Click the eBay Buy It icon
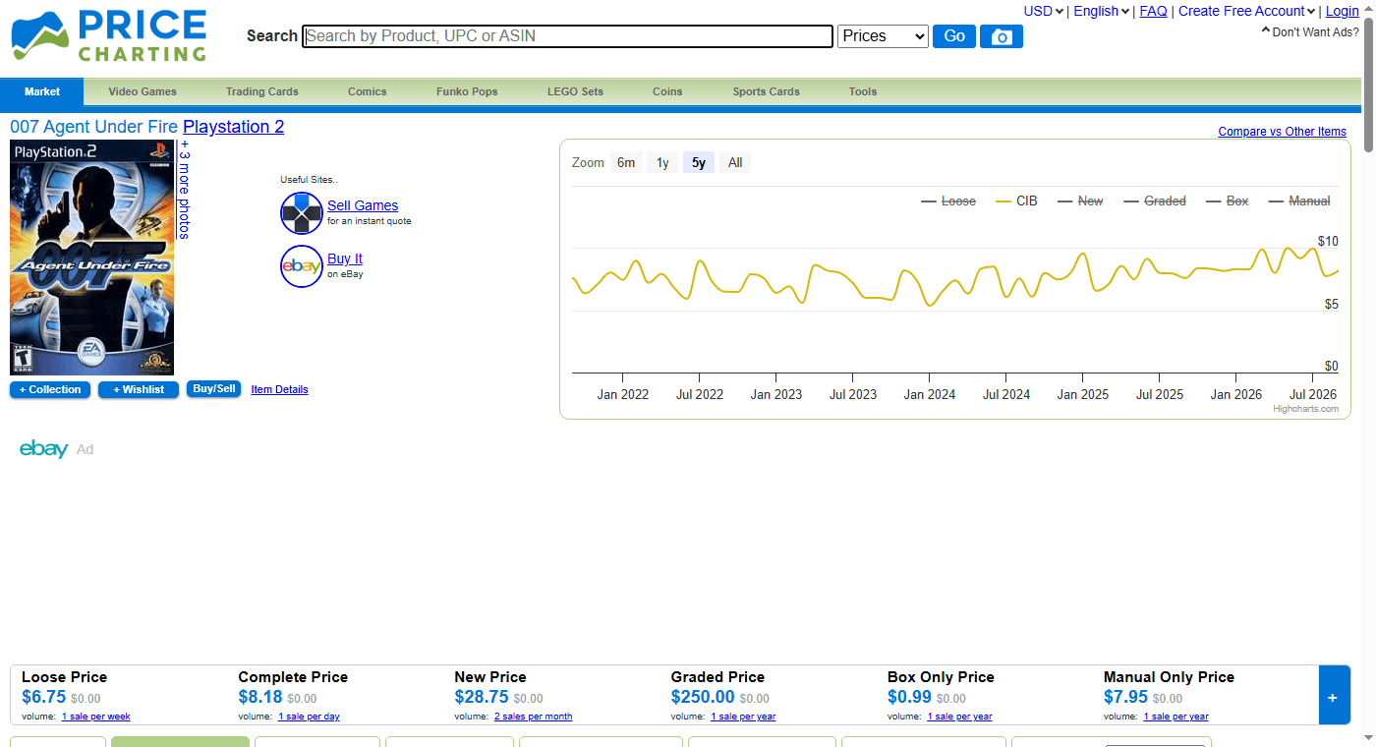Screen dimensions: 1376x747 click(x=302, y=266)
